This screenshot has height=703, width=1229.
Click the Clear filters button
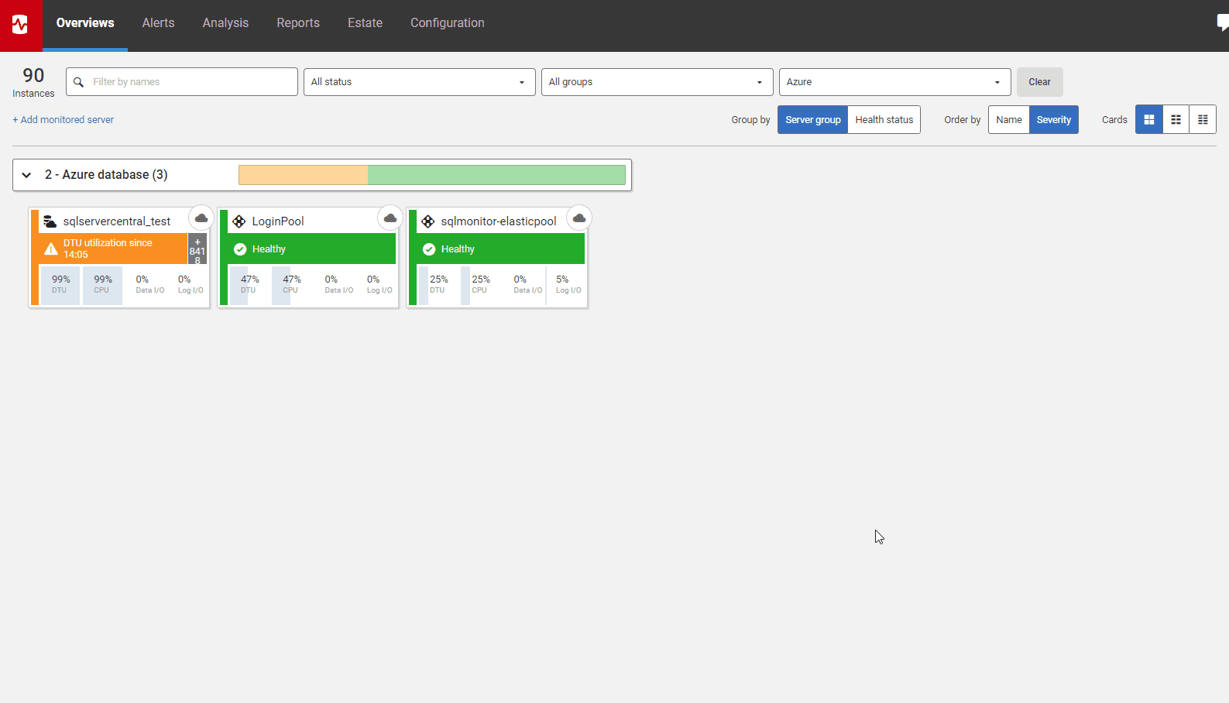point(1039,82)
